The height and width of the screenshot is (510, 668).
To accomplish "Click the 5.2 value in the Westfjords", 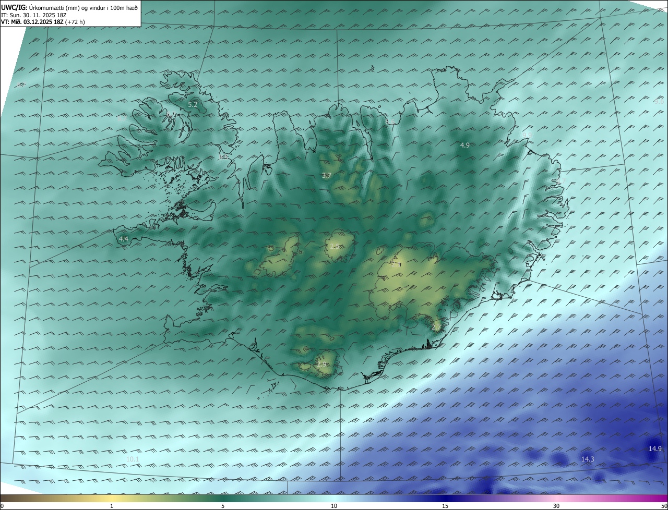I will click(193, 104).
